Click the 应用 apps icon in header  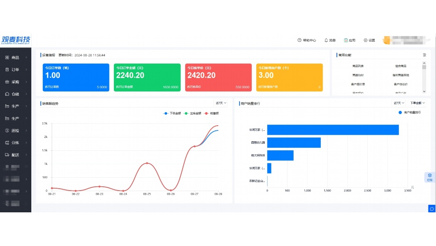click(349, 40)
